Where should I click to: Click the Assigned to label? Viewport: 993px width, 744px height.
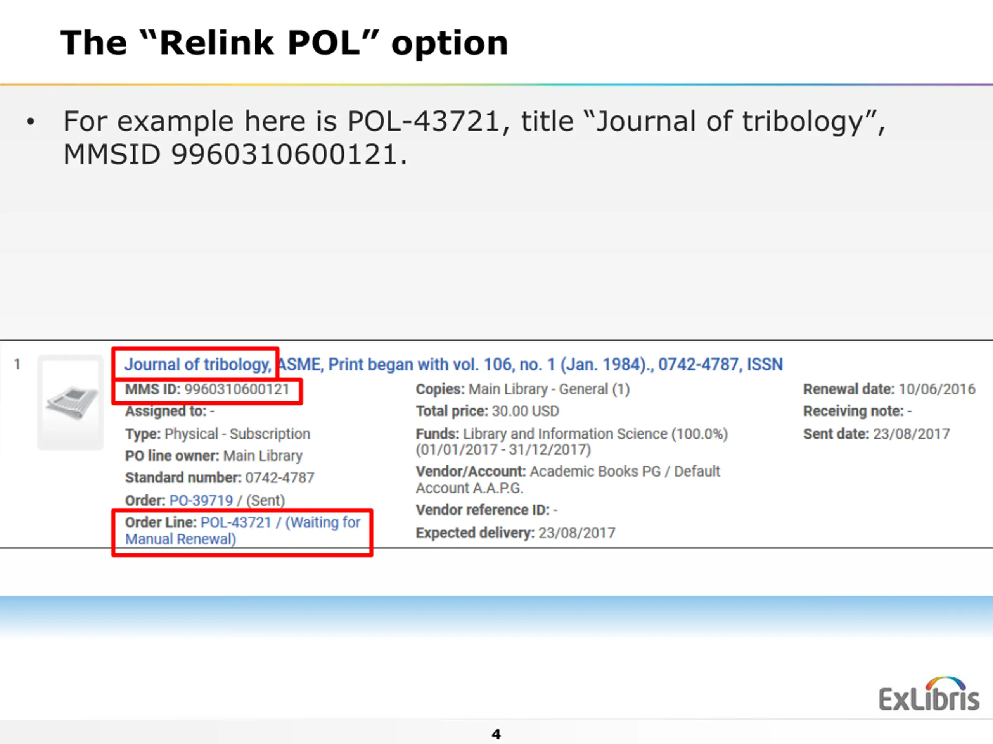pos(165,411)
